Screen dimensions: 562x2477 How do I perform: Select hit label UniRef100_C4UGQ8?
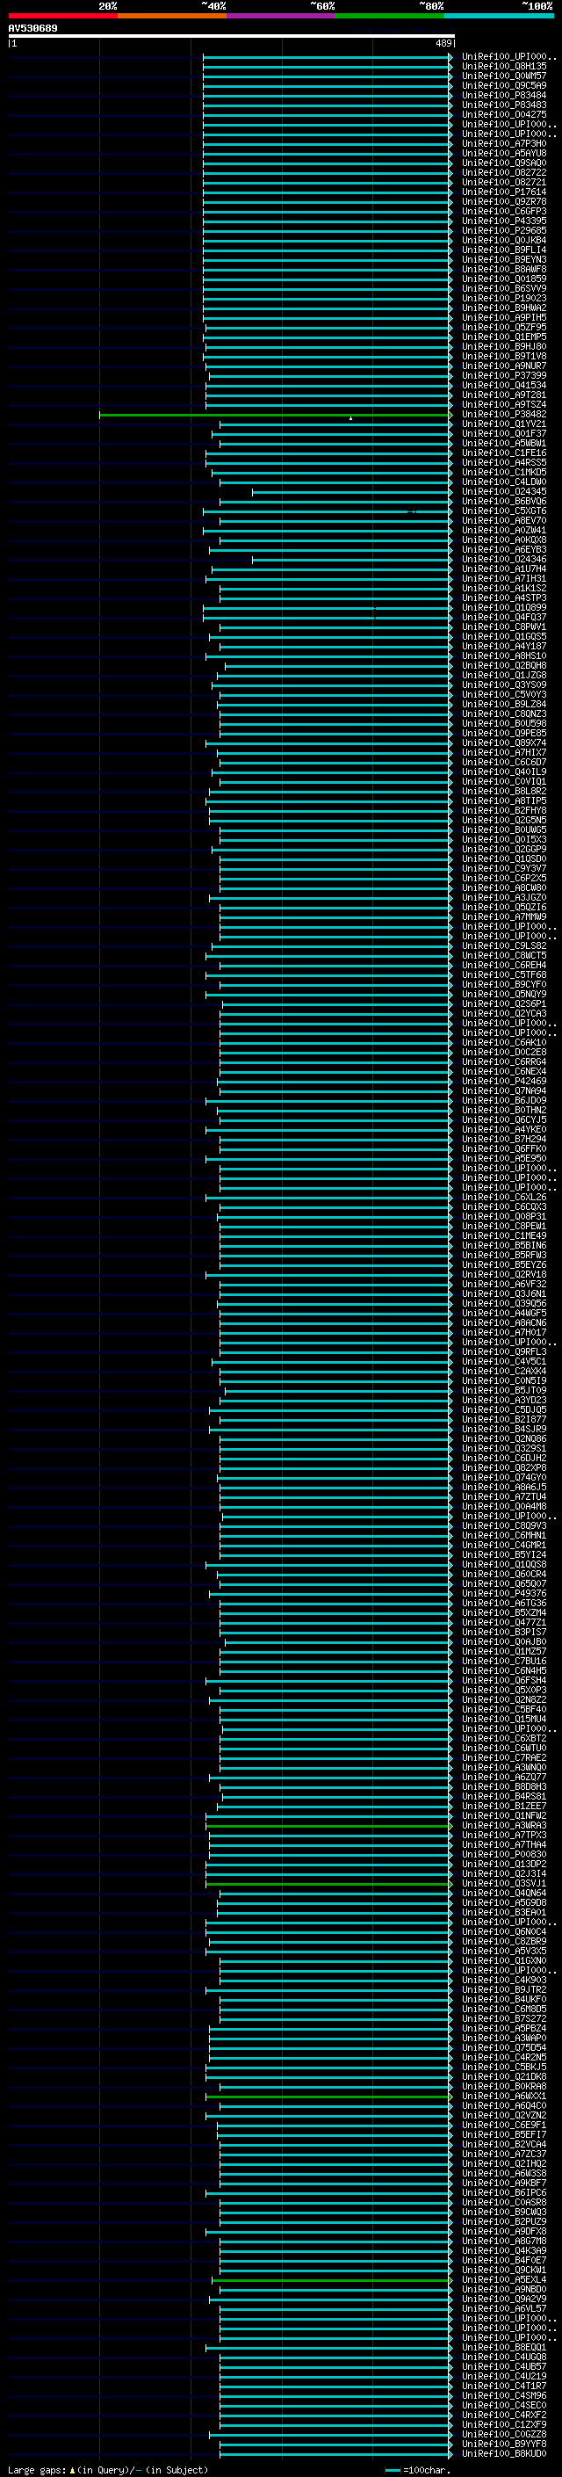(503, 2357)
